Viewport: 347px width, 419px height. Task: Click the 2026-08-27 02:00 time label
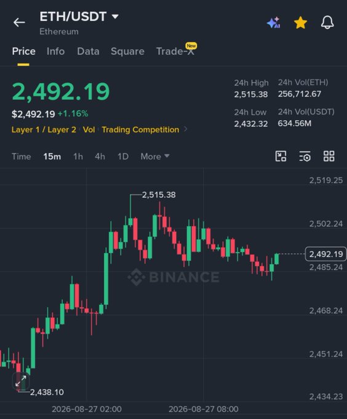(x=87, y=409)
